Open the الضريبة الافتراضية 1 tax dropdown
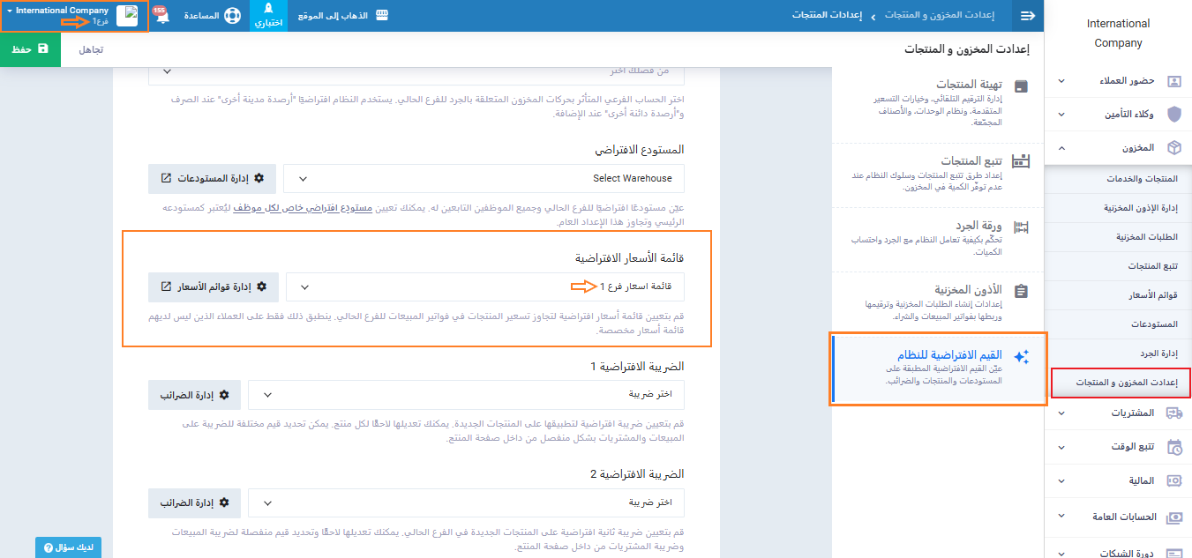This screenshot has height=558, width=1192. click(466, 394)
